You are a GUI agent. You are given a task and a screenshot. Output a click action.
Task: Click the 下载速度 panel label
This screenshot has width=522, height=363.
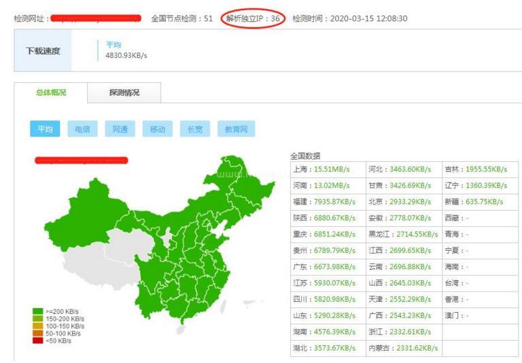click(x=43, y=51)
